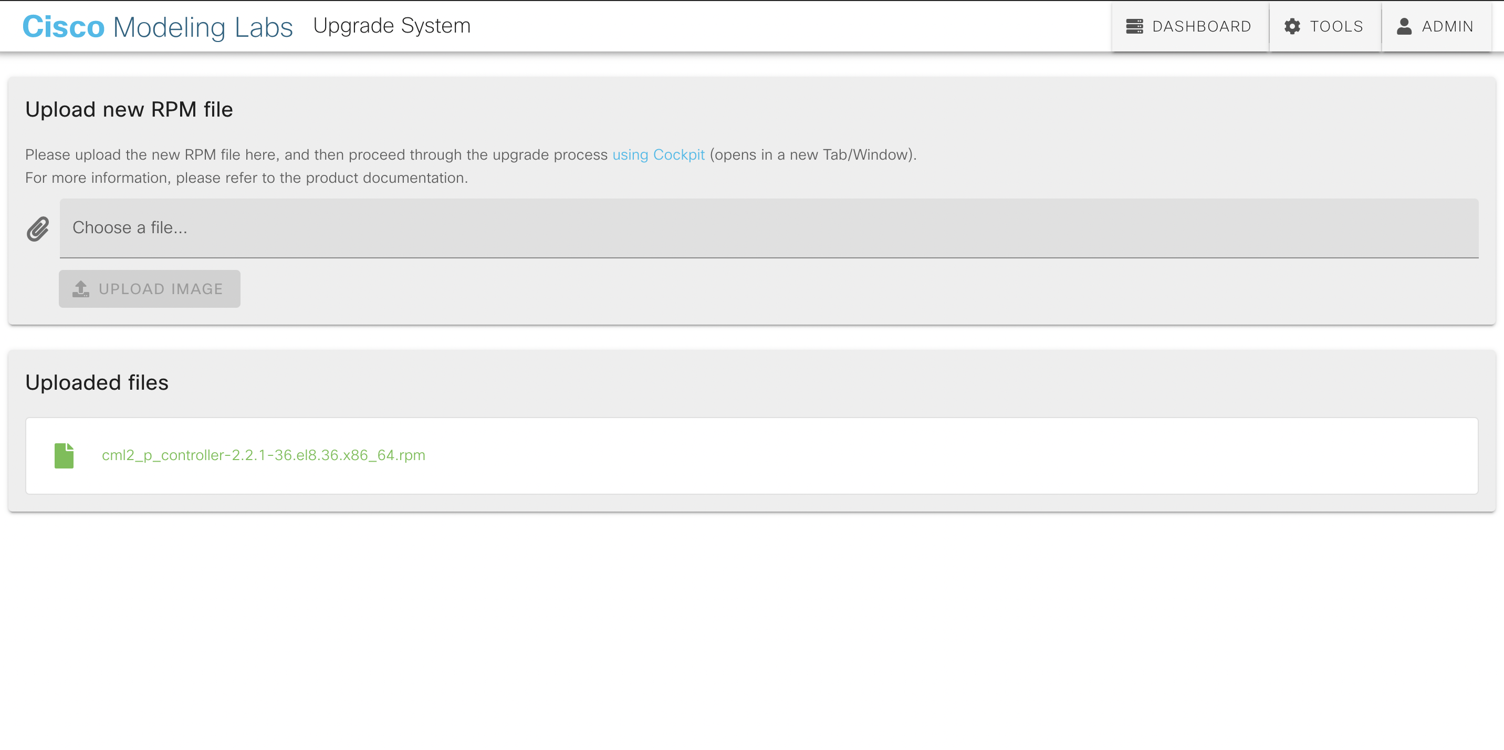The height and width of the screenshot is (750, 1504).
Task: Click the 'Please upload the new RPM' text
Action: click(x=315, y=155)
